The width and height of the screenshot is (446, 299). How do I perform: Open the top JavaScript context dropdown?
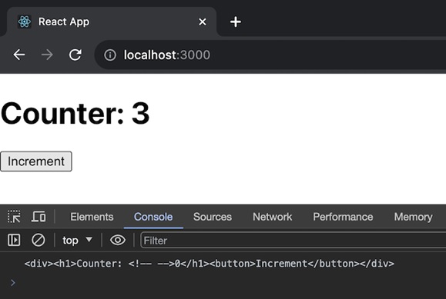77,241
